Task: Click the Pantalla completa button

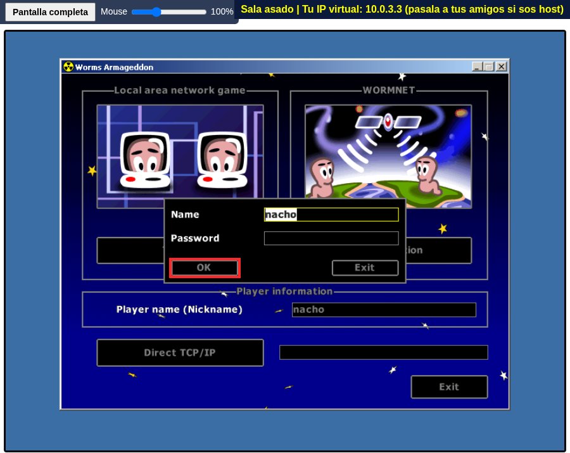Action: (x=50, y=12)
